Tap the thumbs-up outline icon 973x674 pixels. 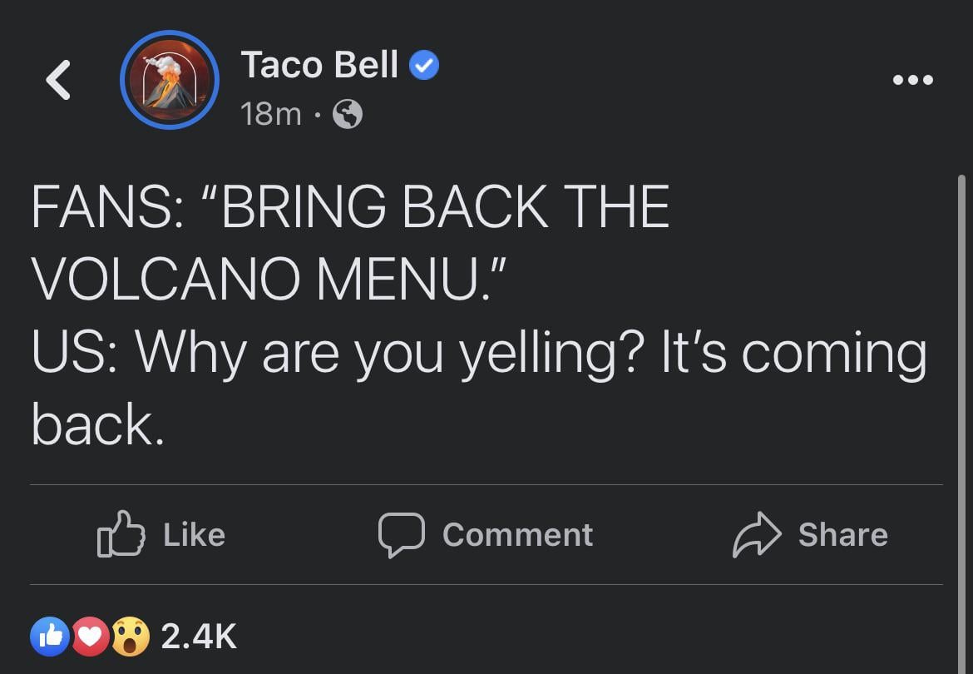[121, 534]
